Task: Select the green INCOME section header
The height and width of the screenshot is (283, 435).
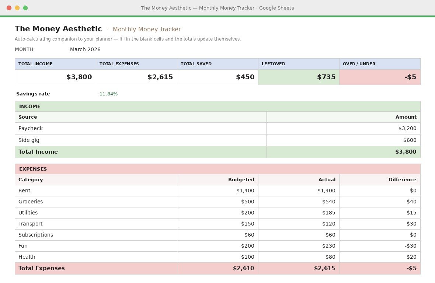Action: pyautogui.click(x=217, y=106)
